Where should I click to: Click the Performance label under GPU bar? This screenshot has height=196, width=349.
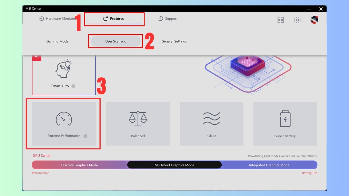click(40, 173)
